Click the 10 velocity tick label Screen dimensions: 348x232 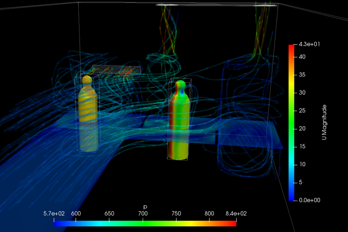302,164
